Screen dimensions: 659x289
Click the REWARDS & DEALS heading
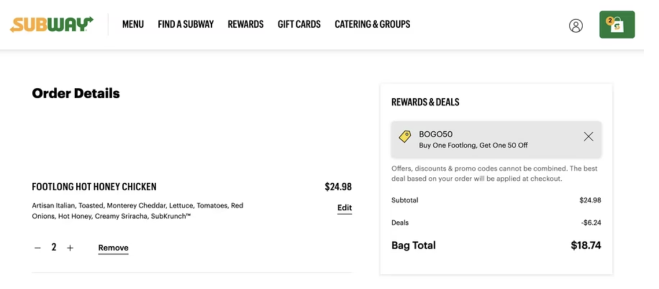[x=425, y=102]
